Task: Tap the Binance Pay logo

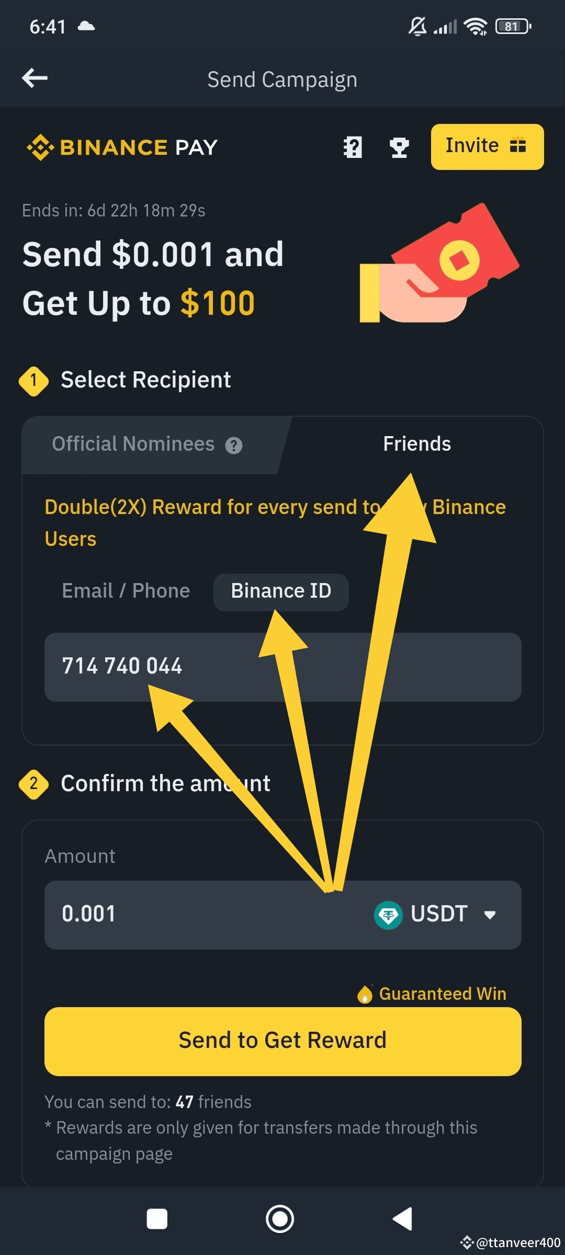Action: (x=122, y=147)
